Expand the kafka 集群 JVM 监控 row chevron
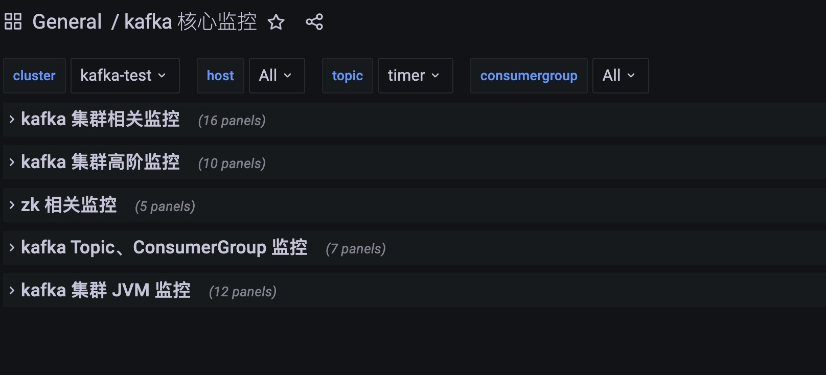 tap(12, 291)
